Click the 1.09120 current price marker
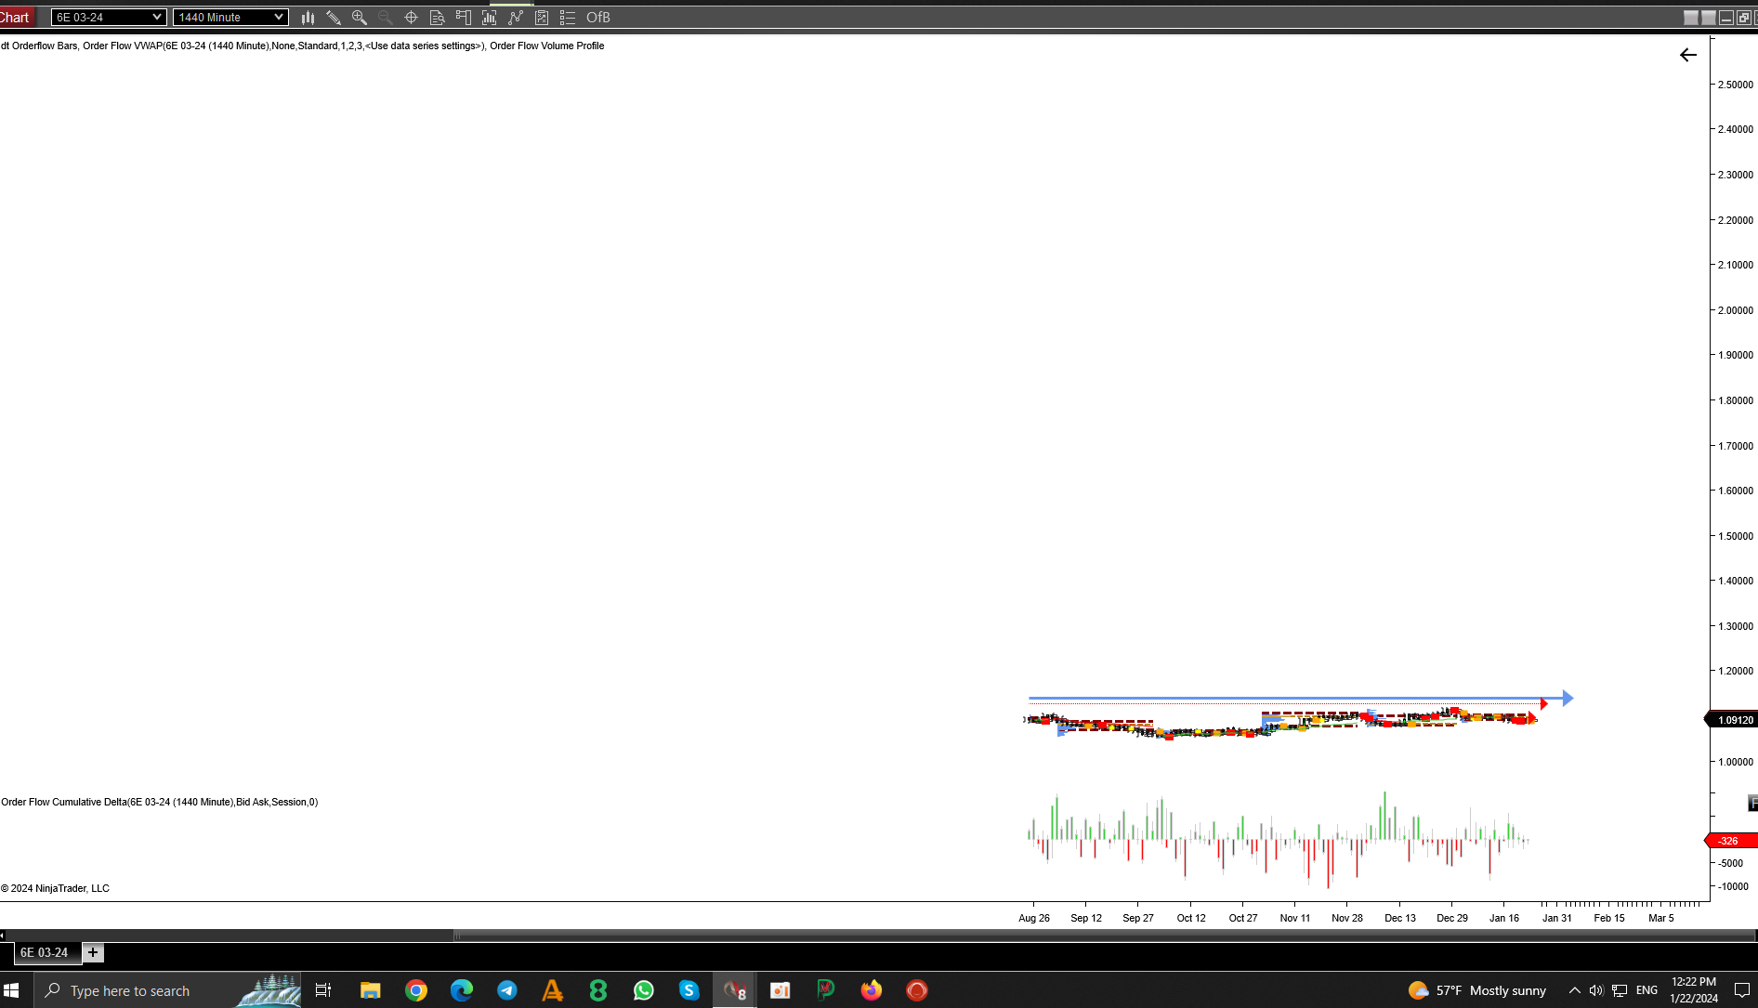The width and height of the screenshot is (1758, 1008). click(x=1734, y=720)
